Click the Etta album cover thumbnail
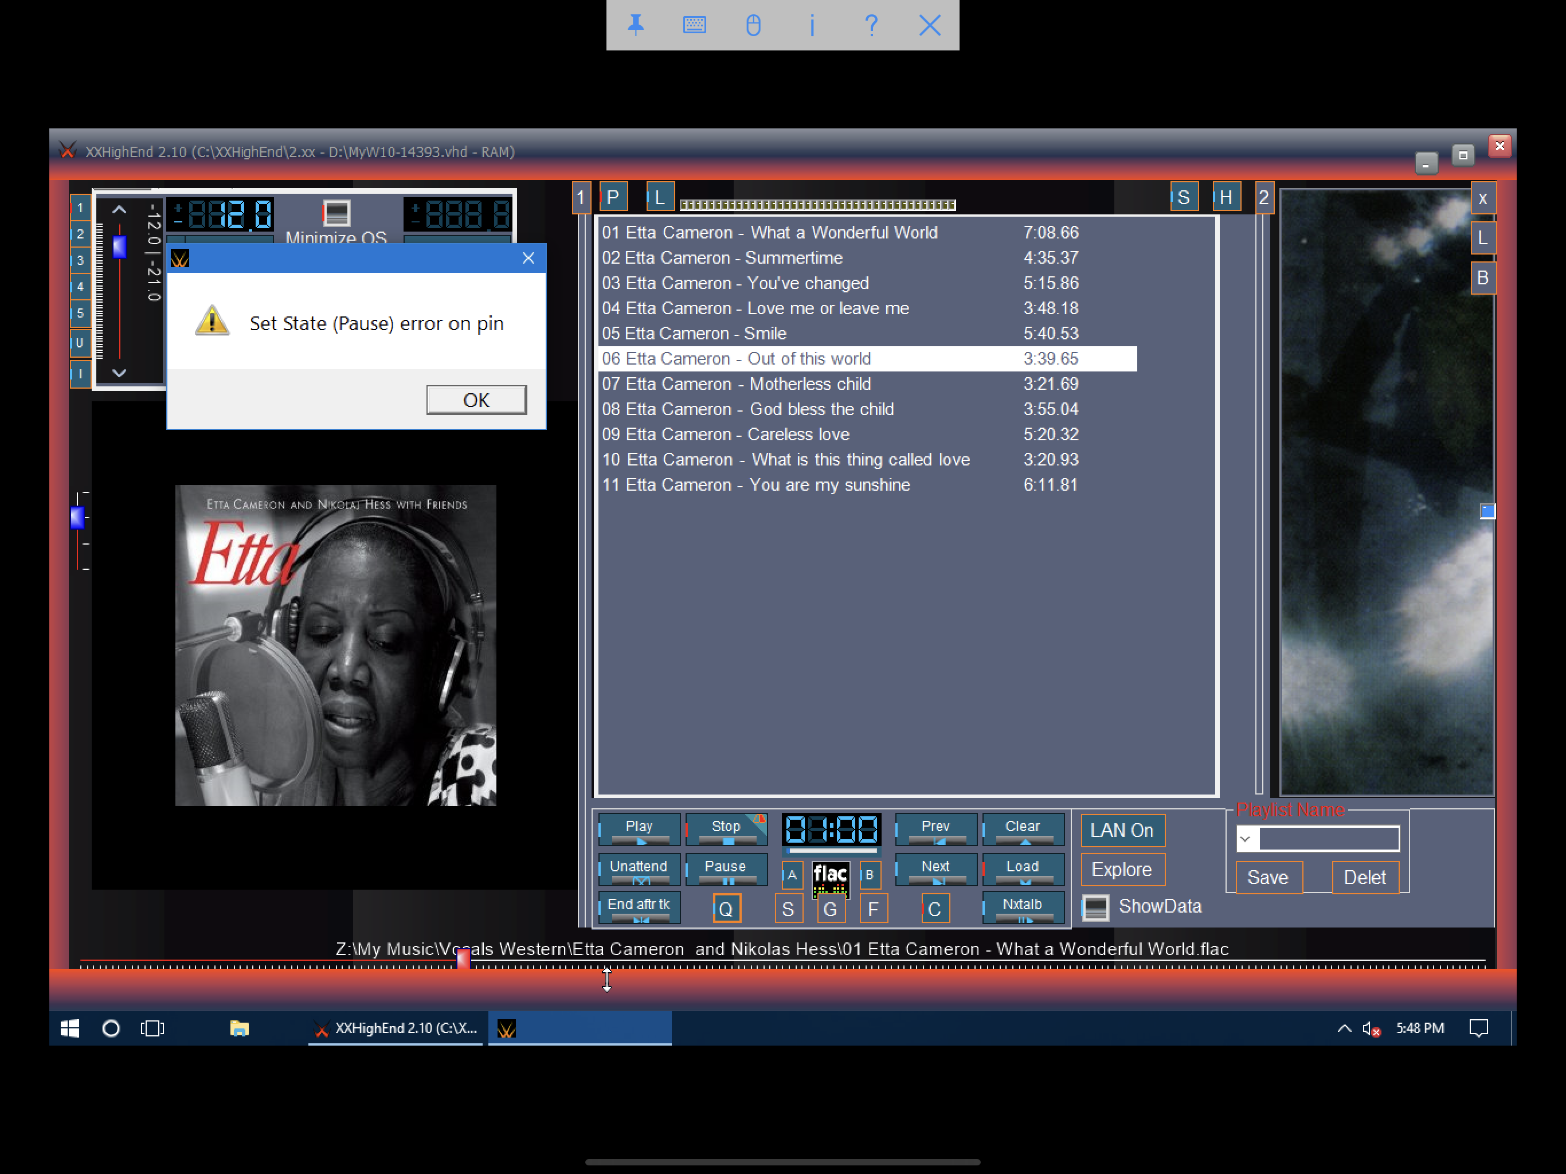1566x1174 pixels. pyautogui.click(x=335, y=646)
